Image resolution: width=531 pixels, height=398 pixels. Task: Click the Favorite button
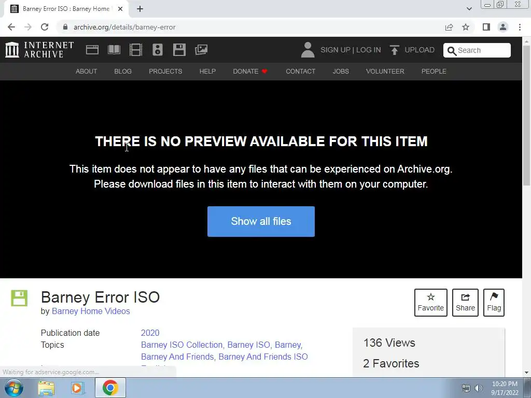click(431, 303)
